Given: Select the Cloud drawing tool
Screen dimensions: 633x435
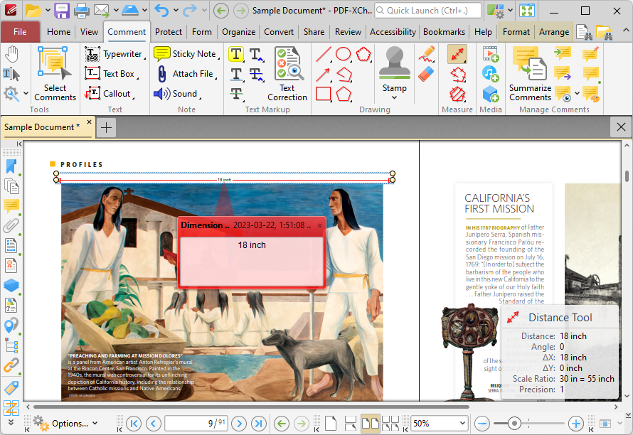Looking at the screenshot, I should click(x=363, y=54).
